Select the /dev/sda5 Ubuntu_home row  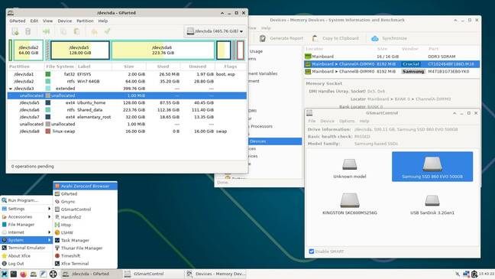(x=127, y=102)
